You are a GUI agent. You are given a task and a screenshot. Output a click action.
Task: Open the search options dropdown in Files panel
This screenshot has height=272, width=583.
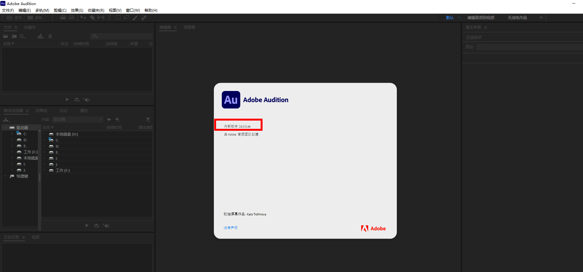(95, 36)
